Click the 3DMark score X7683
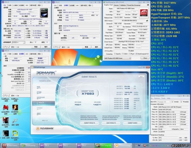 (88, 94)
